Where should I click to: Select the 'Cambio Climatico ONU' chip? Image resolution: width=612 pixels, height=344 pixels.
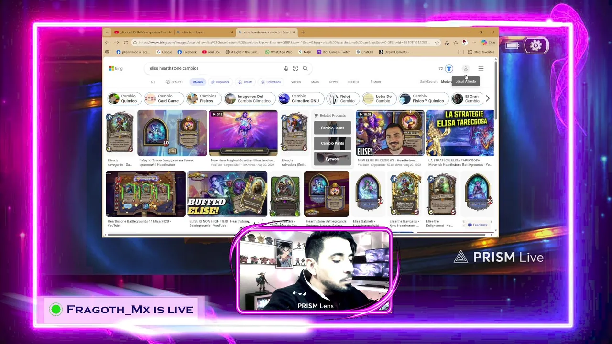click(x=301, y=98)
